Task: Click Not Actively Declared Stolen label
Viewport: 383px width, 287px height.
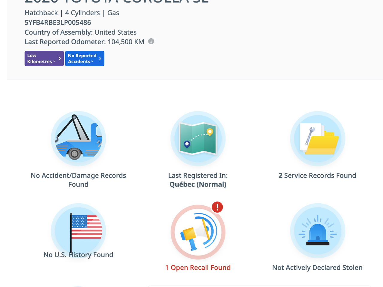Action: pyautogui.click(x=317, y=268)
